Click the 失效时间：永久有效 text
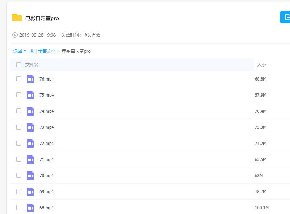The image size is (290, 214). coord(81,35)
